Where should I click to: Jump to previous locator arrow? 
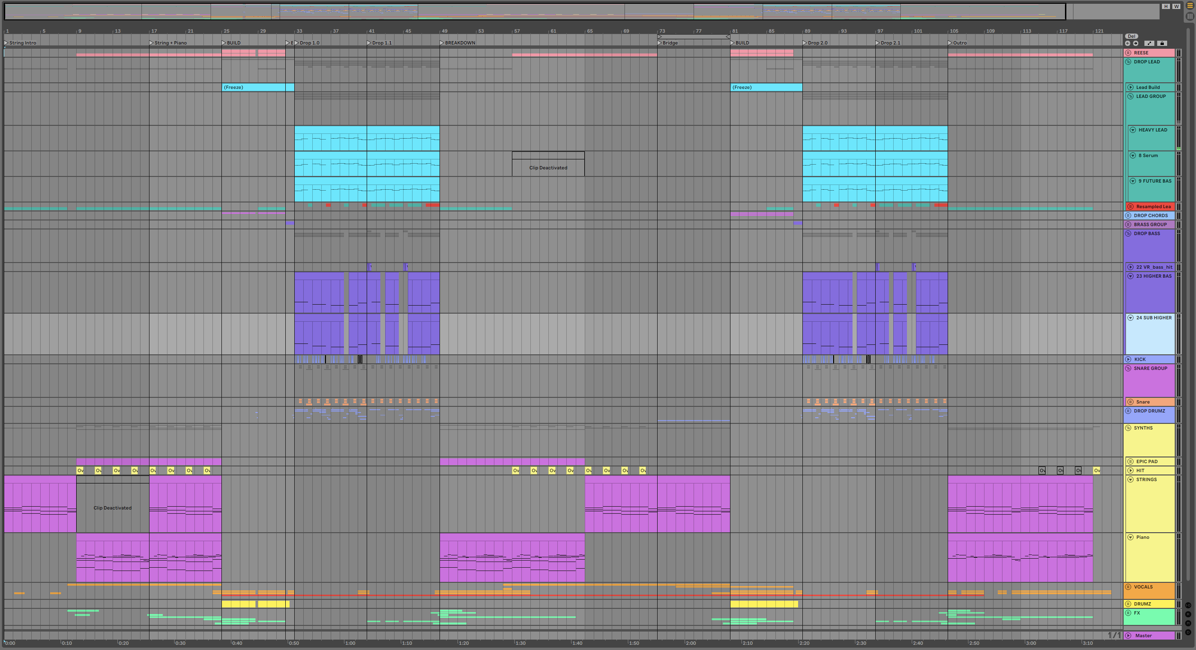[1128, 43]
